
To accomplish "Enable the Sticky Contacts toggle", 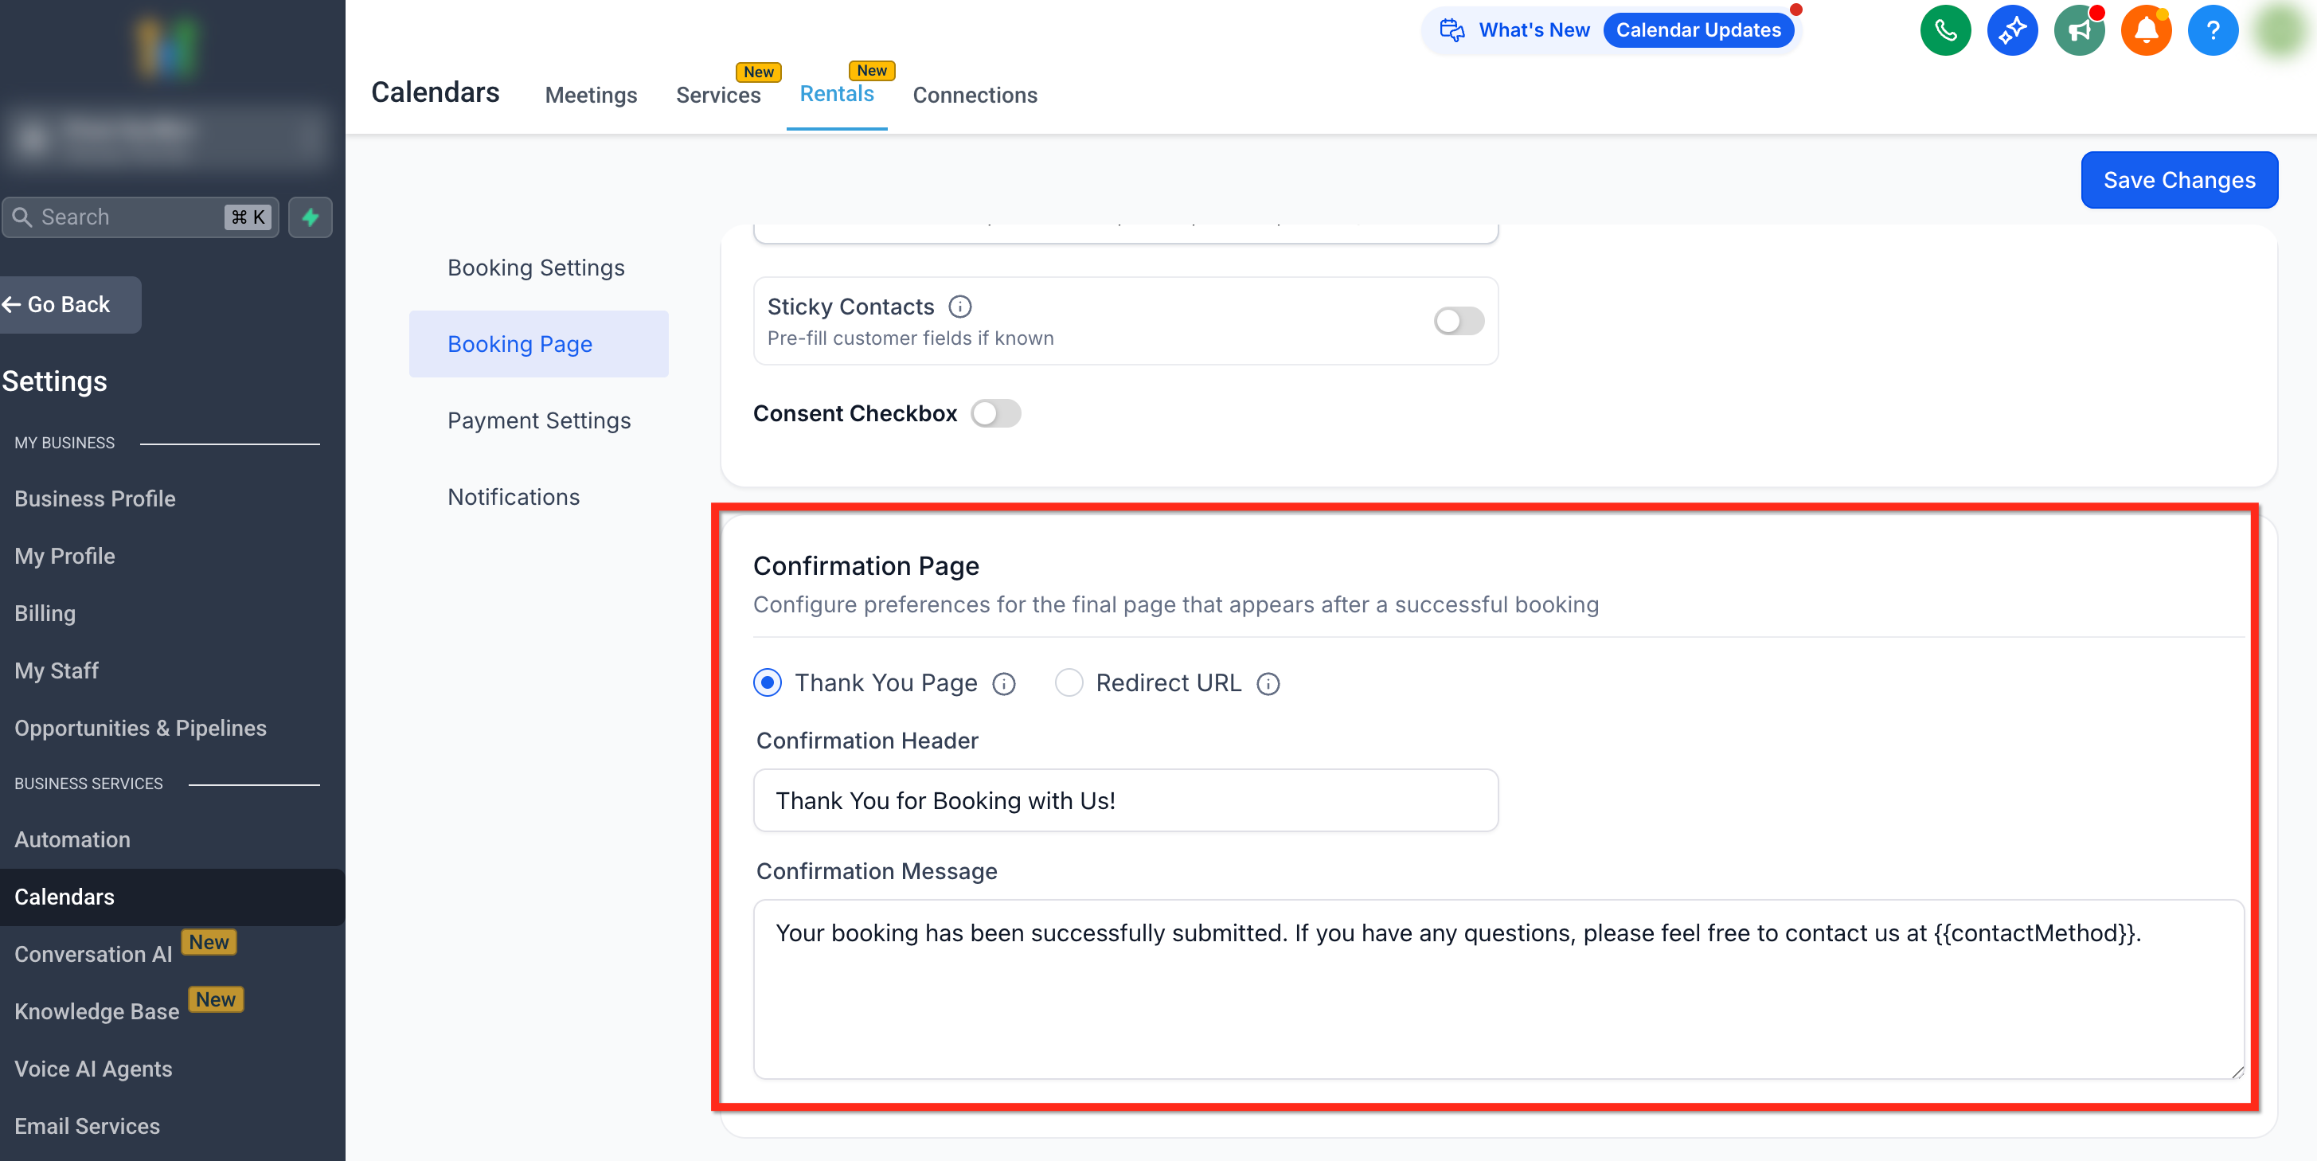I will pos(1458,320).
